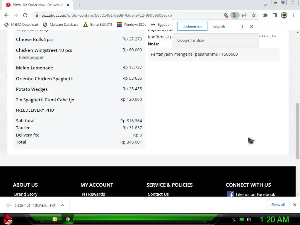This screenshot has width=300, height=225.
Task: Open the Contact Us footer link
Action: [158, 194]
